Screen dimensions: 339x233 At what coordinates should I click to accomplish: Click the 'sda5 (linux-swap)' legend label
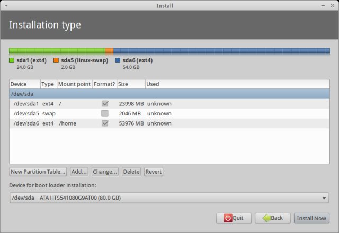[85, 60]
